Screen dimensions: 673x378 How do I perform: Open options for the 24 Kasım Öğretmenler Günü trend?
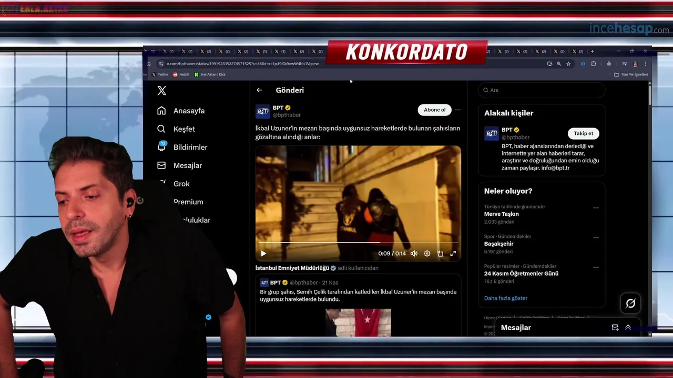point(596,267)
